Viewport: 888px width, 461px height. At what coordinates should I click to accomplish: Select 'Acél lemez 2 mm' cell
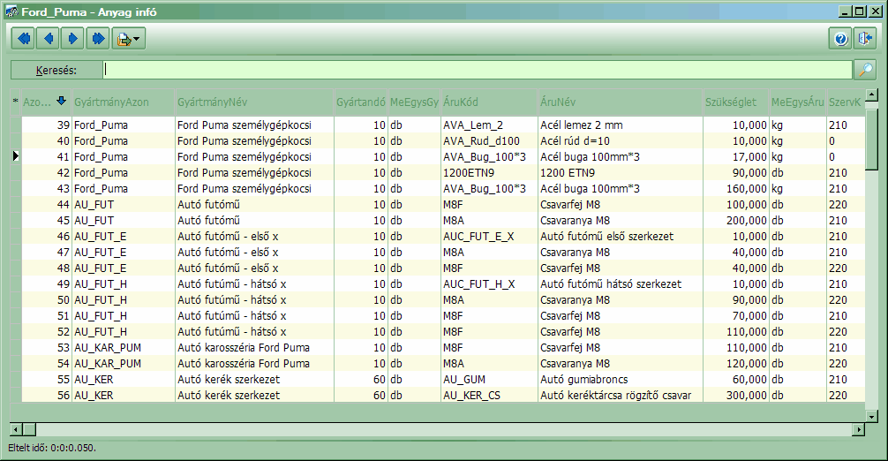tap(621, 125)
